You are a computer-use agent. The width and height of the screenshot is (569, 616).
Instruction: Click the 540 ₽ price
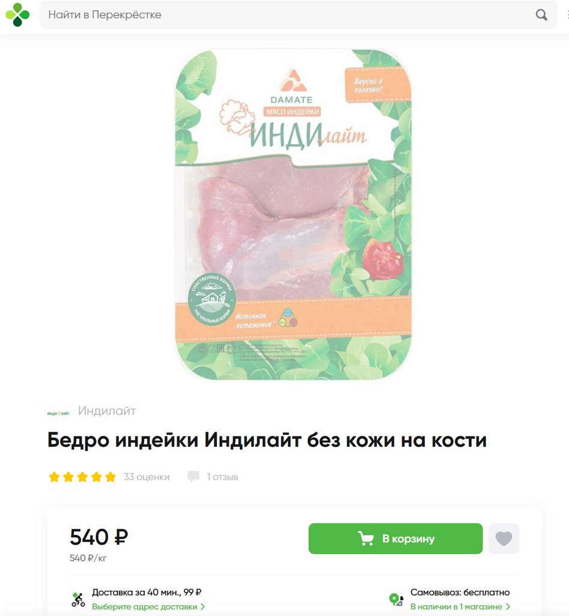coord(99,537)
